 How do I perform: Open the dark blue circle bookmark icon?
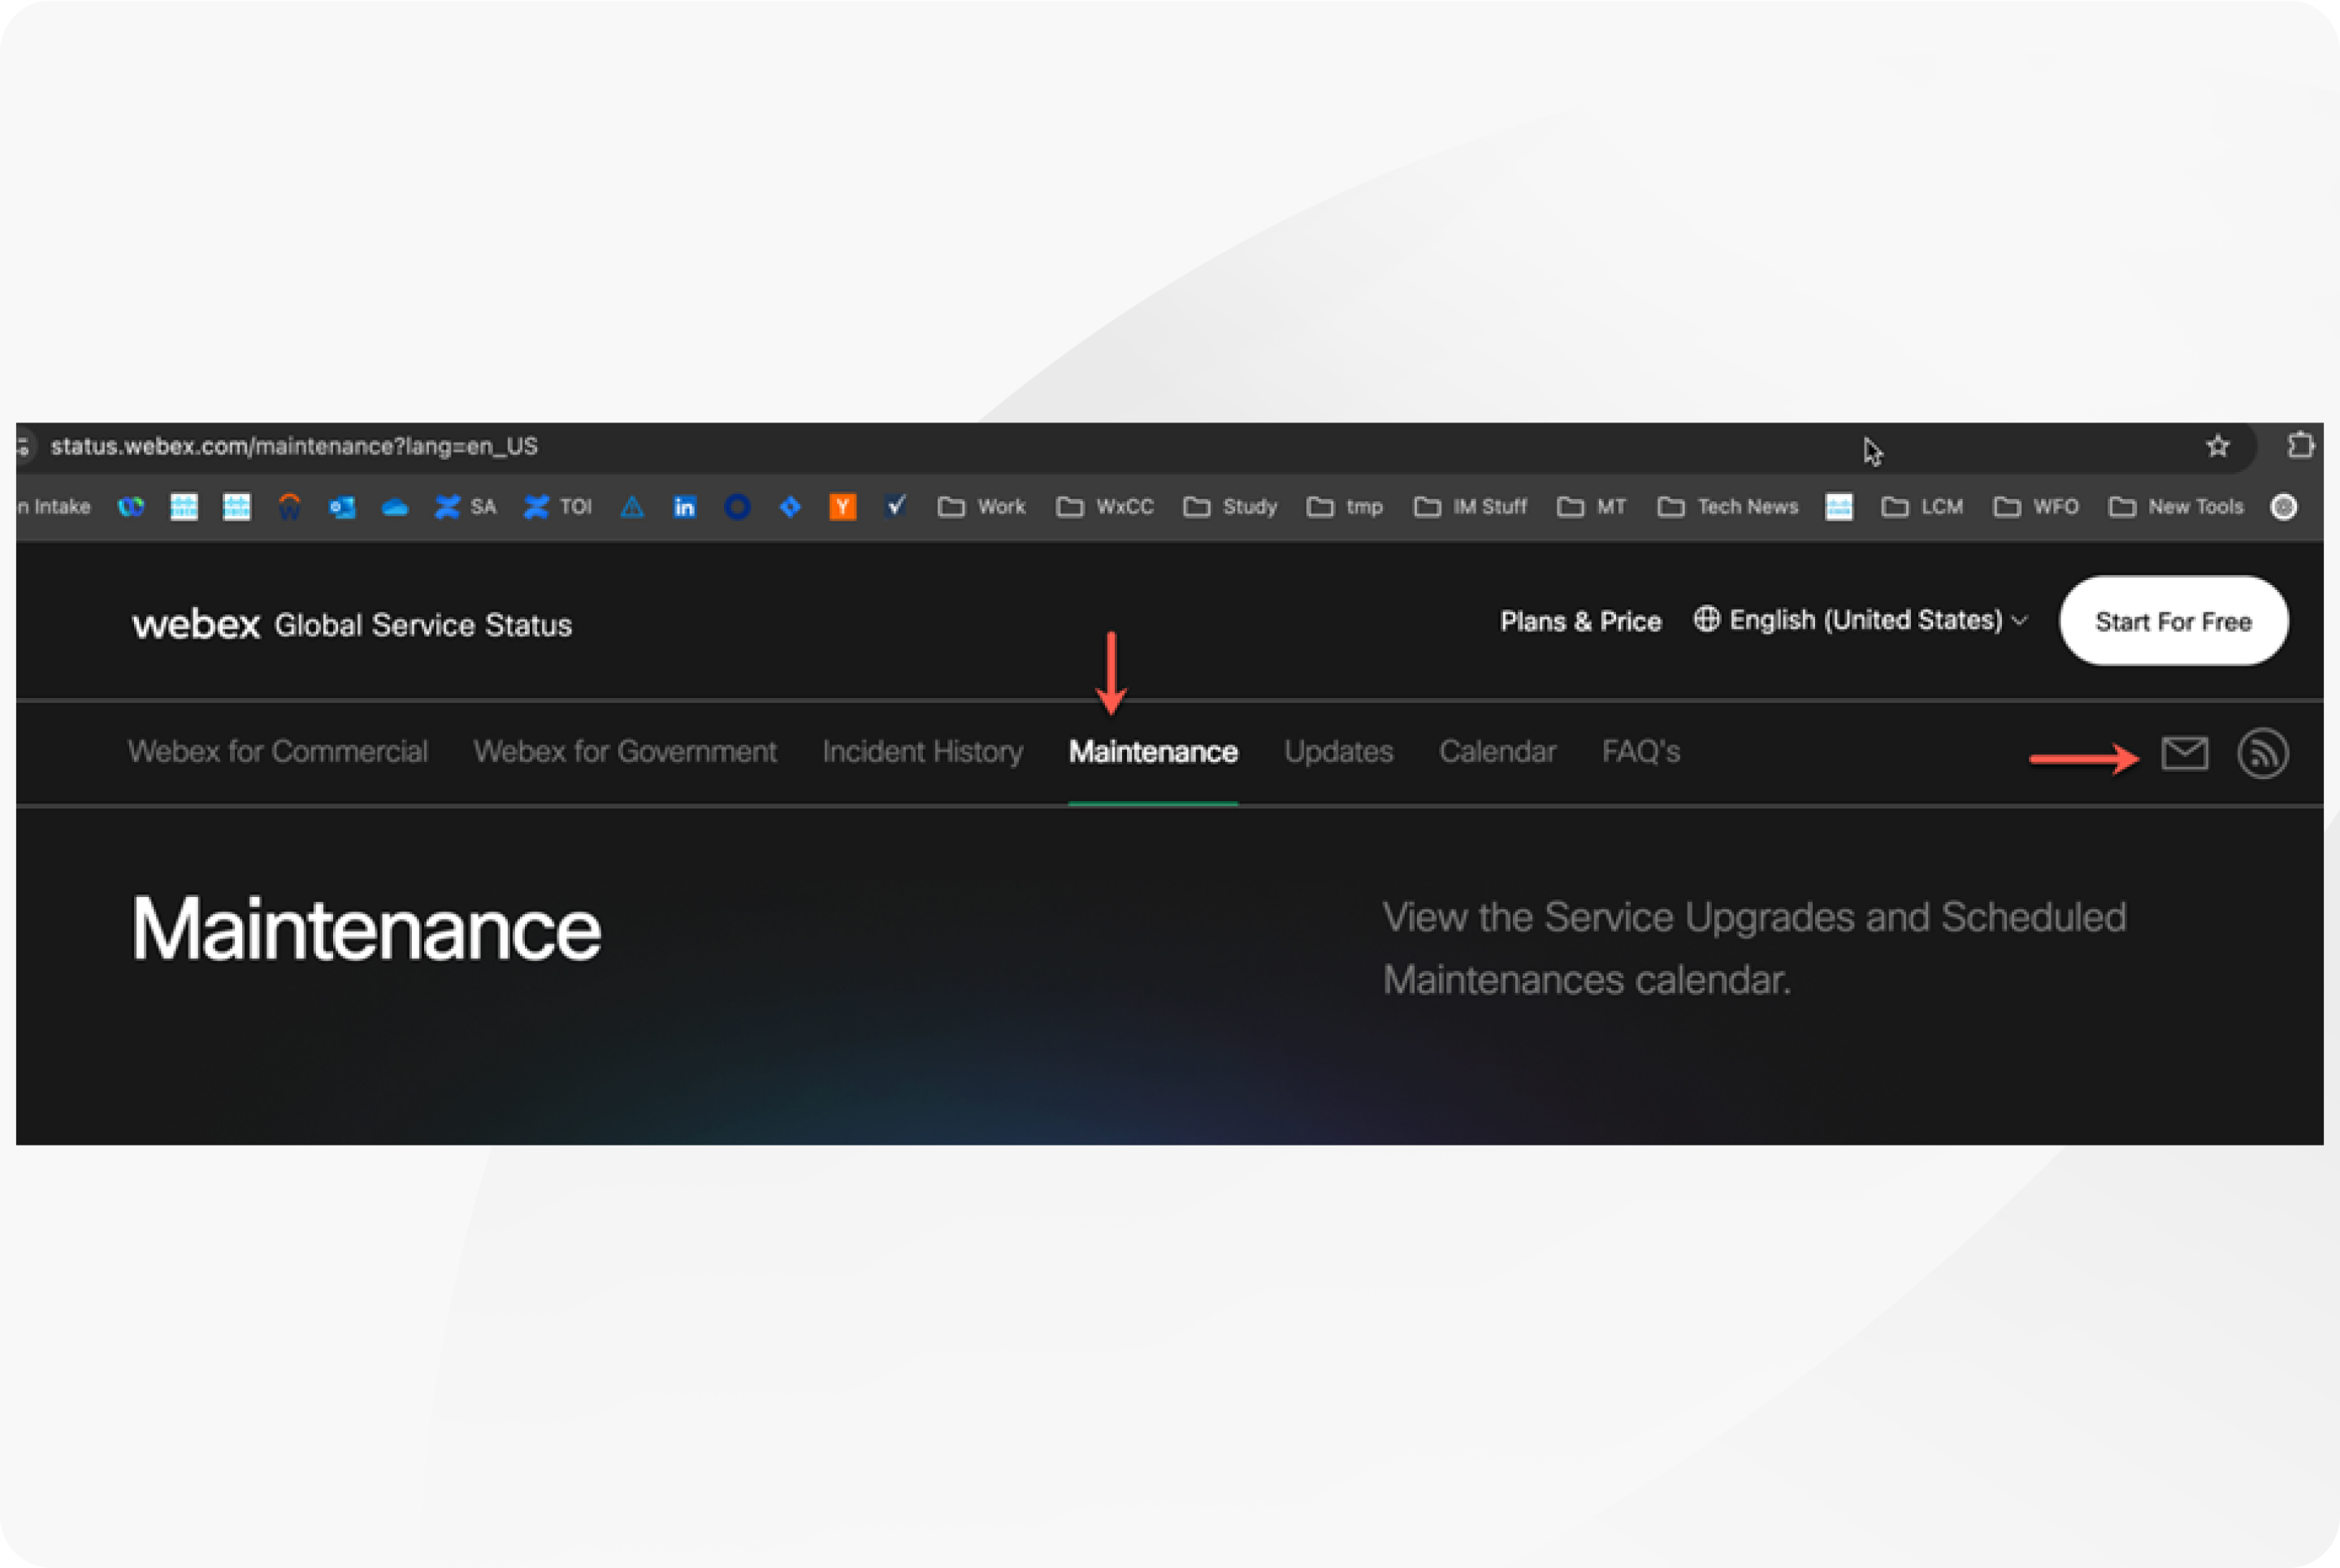click(737, 507)
